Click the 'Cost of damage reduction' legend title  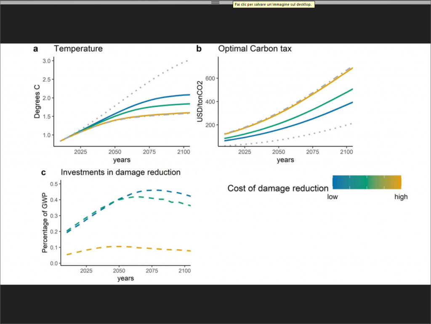coord(278,188)
